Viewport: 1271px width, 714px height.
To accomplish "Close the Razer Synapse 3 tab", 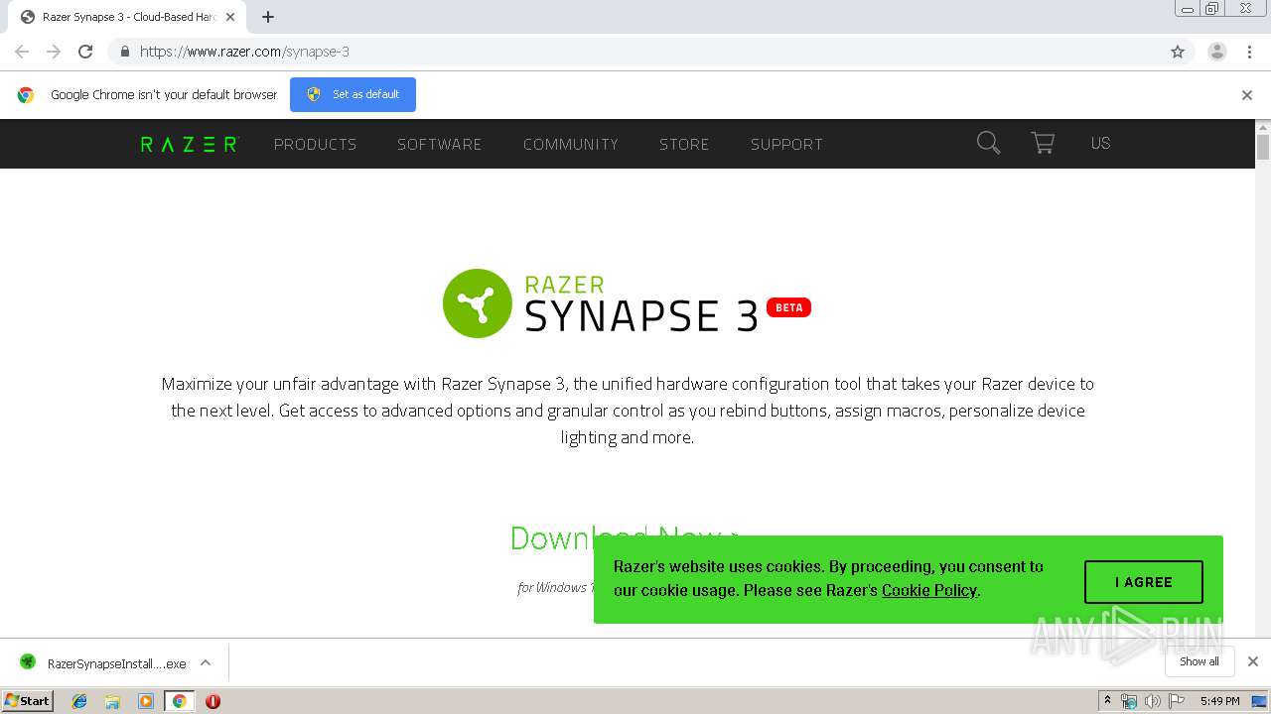I will pyautogui.click(x=230, y=17).
